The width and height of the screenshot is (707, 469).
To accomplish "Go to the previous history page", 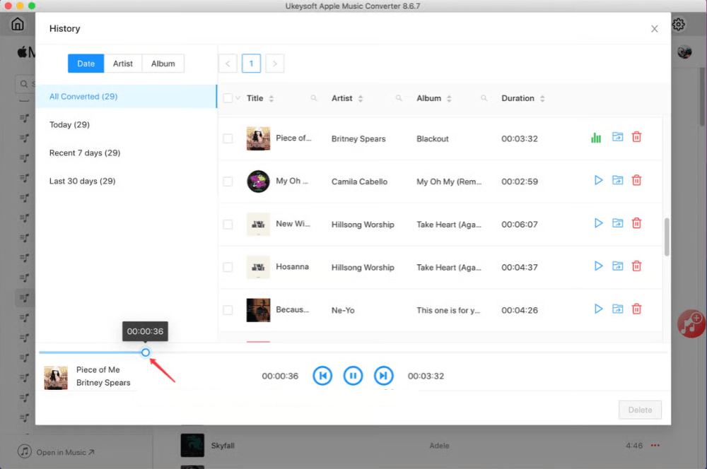I will pyautogui.click(x=228, y=64).
